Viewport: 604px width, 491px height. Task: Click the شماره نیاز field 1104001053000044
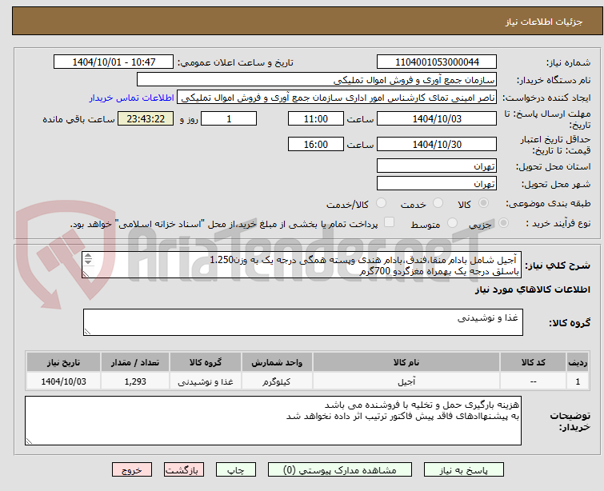pos(437,62)
